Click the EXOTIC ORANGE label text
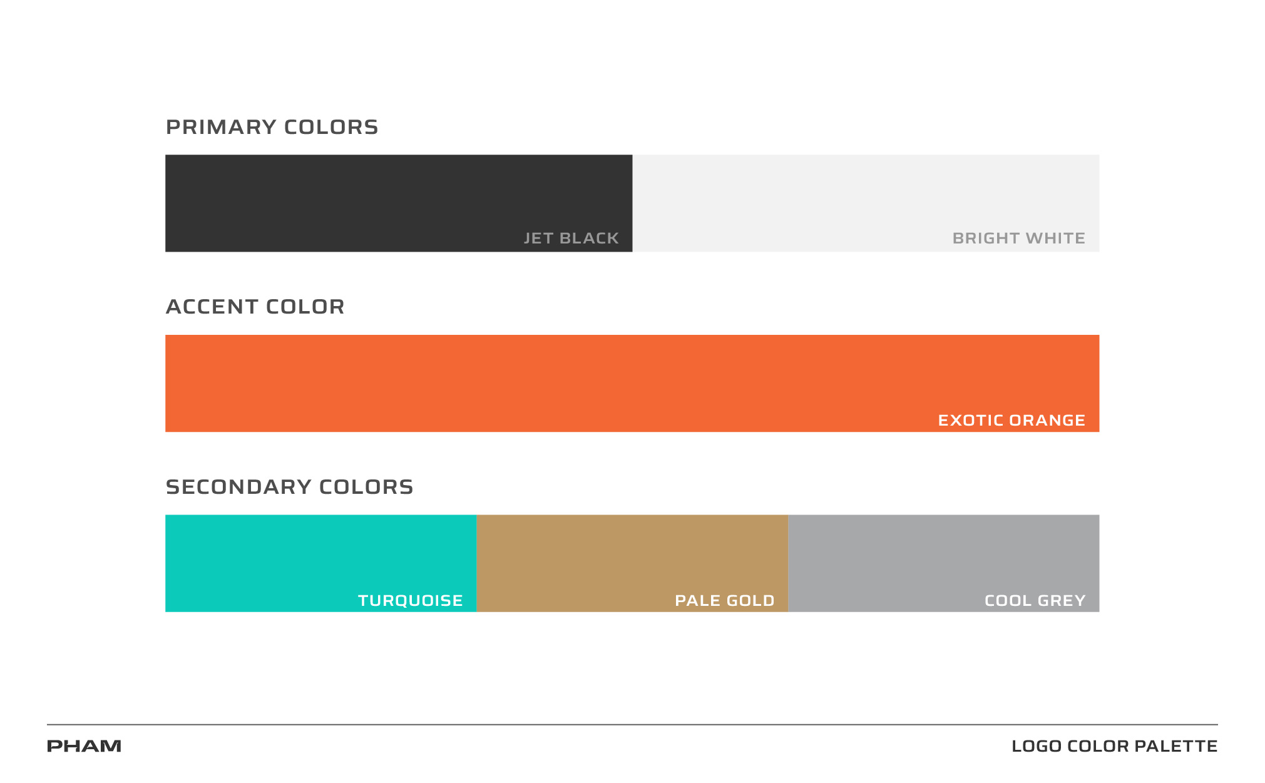 click(1012, 421)
